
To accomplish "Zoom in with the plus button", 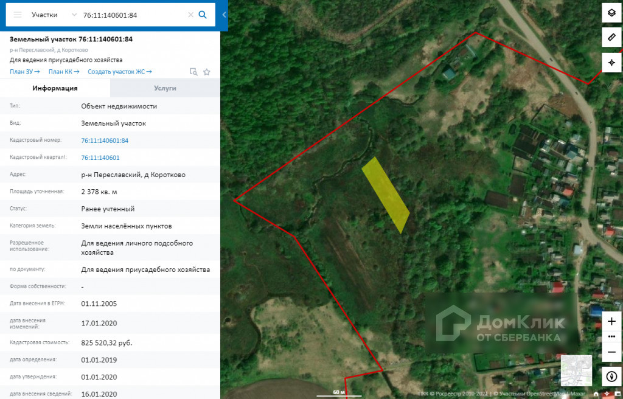I will [x=611, y=322].
